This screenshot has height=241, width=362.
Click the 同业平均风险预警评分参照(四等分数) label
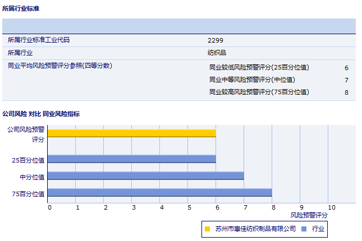(60, 66)
